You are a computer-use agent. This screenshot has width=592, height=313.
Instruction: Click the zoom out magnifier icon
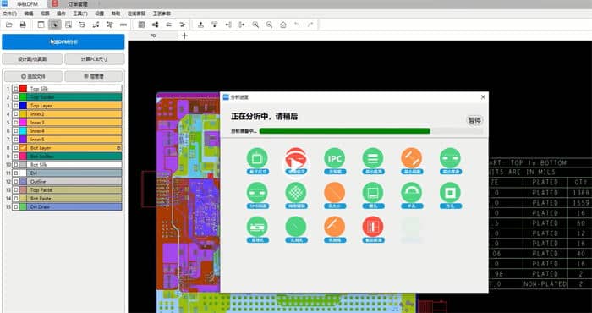(x=269, y=25)
